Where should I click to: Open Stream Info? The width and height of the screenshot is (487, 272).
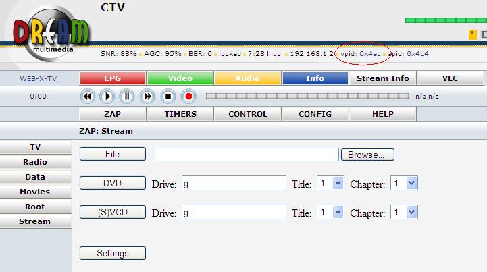[382, 78]
